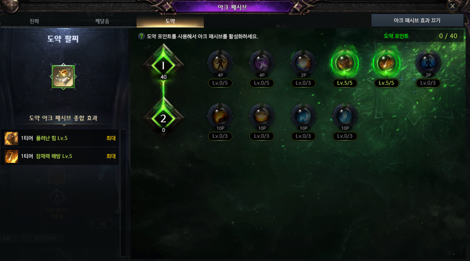Screen dimensions: 470x261
Task: Click the glowing 풀려난 힘 Lv.5/5 node
Action: [345, 63]
